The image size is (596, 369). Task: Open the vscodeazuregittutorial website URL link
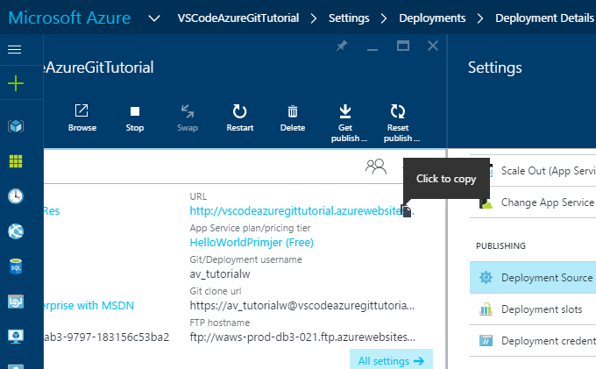pyautogui.click(x=295, y=211)
